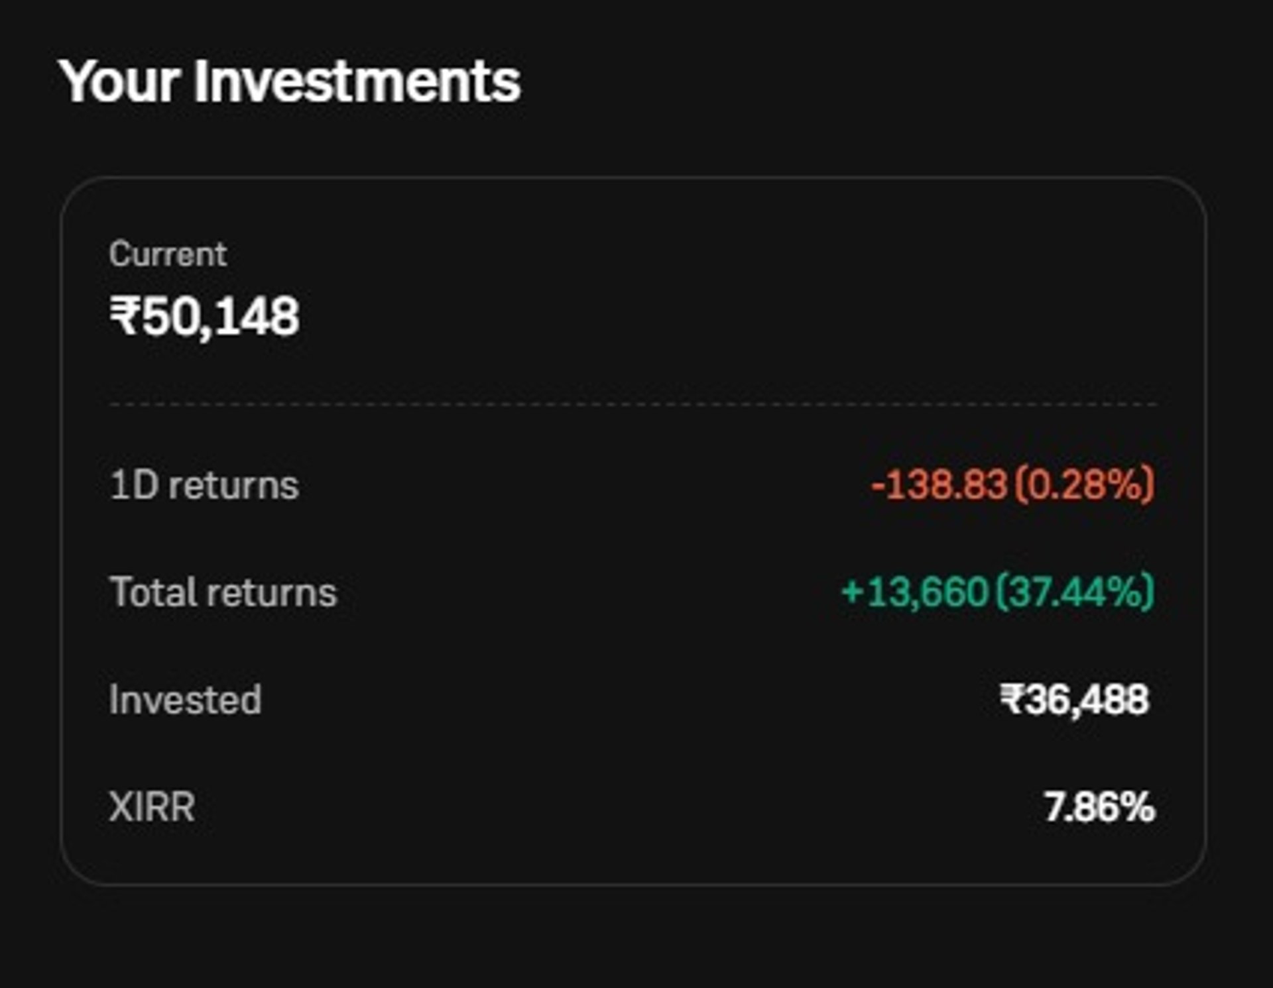Click the (0.28%) one-day percentage
This screenshot has height=988, width=1273.
point(1085,484)
